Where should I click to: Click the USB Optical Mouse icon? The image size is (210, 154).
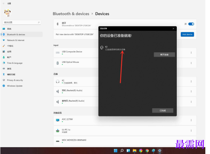[x=57, y=63]
